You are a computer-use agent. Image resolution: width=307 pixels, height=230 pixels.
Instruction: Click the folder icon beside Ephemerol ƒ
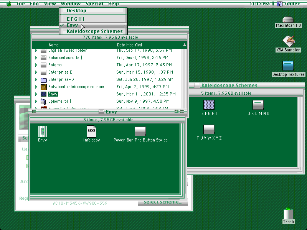point(43,101)
